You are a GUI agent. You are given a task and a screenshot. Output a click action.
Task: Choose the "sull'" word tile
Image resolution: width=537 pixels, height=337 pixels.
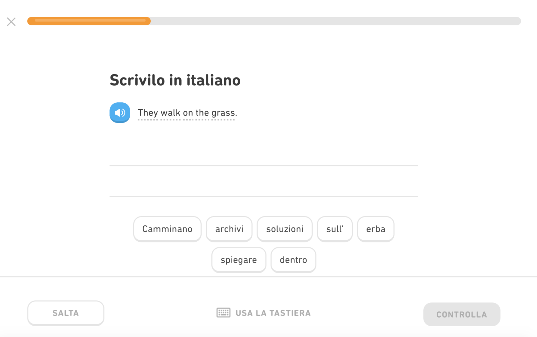pyautogui.click(x=335, y=229)
